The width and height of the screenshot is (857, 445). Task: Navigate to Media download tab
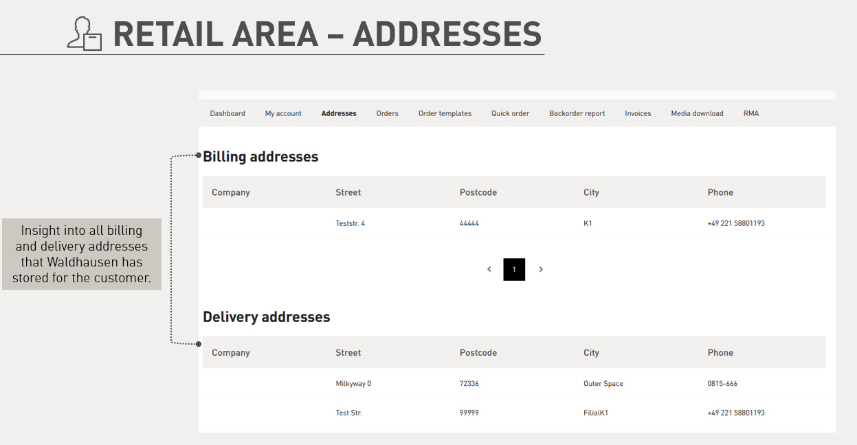click(697, 113)
